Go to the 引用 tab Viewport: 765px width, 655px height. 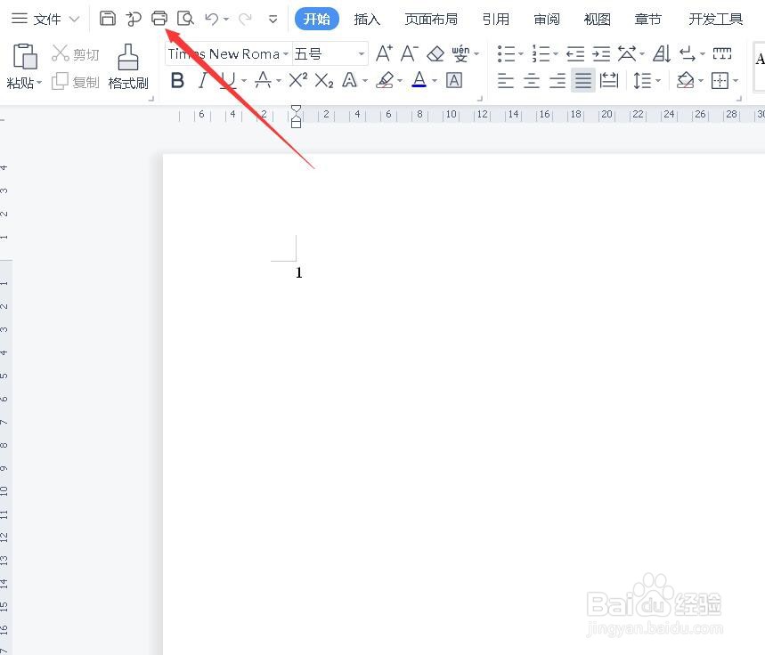[x=496, y=19]
